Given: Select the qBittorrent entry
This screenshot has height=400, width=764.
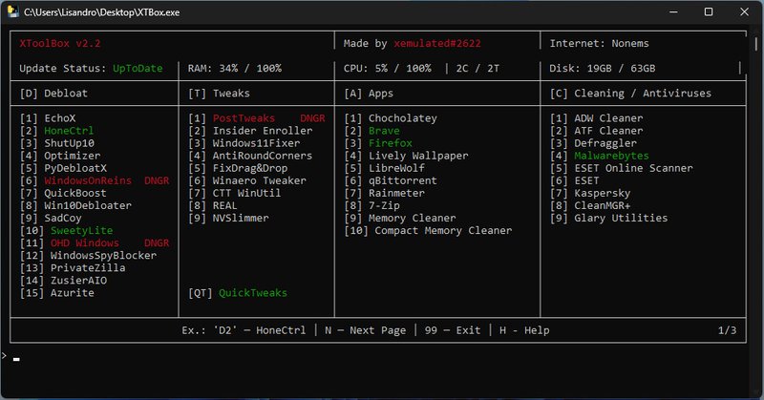Looking at the screenshot, I should point(391,180).
